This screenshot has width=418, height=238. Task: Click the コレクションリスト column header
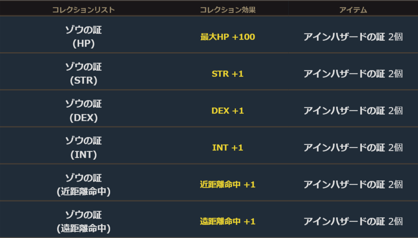tap(83, 10)
